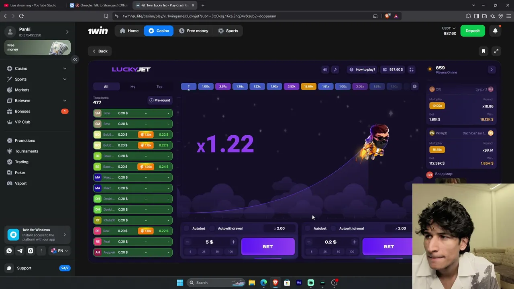Click the browser address bar URL
This screenshot has width=514, height=289.
(200, 16)
